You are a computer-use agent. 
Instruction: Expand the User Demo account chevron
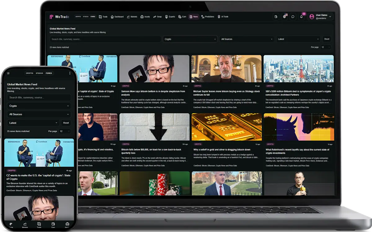(330, 16)
